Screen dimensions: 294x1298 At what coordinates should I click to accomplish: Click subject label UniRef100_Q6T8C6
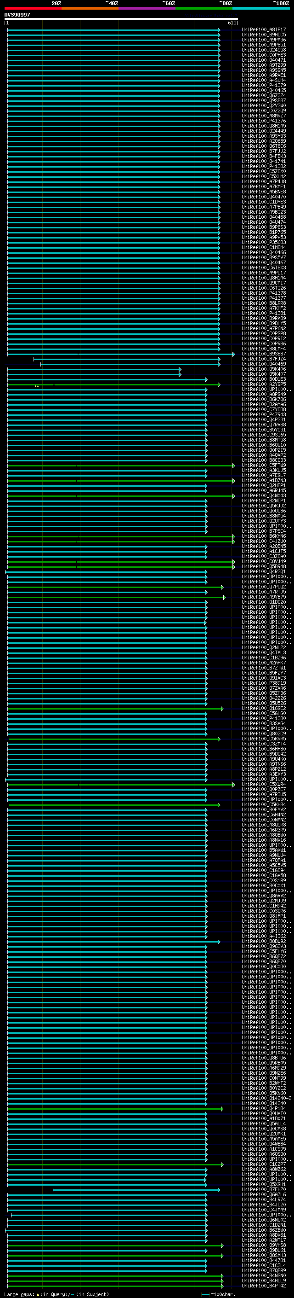tap(264, 146)
